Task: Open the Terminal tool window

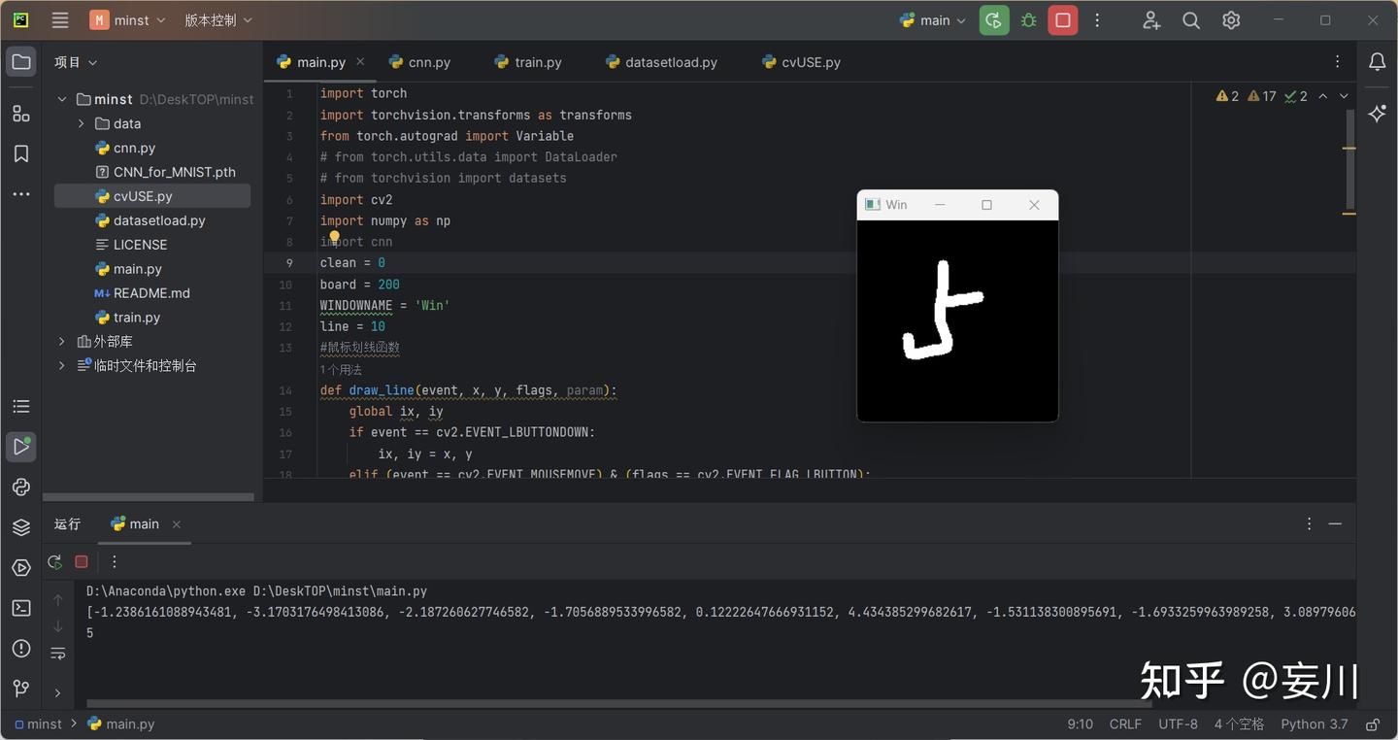Action: point(21,608)
